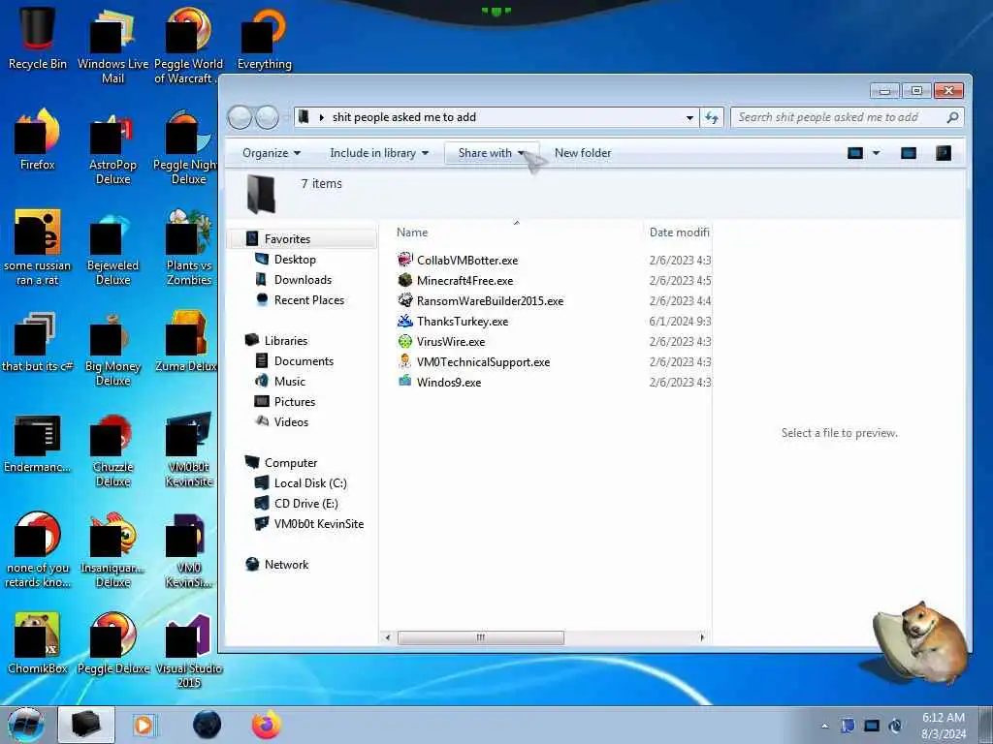Open Documents library

tap(304, 360)
